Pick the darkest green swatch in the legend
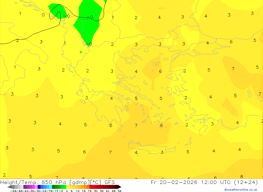The height and width of the screenshot is (192, 263). 53,187
